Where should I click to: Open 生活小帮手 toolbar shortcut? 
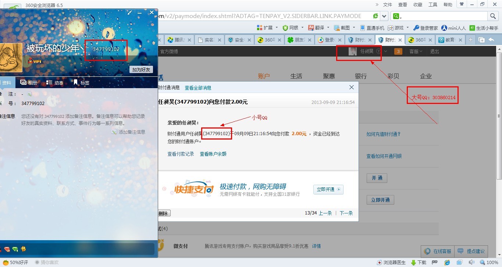483,28
